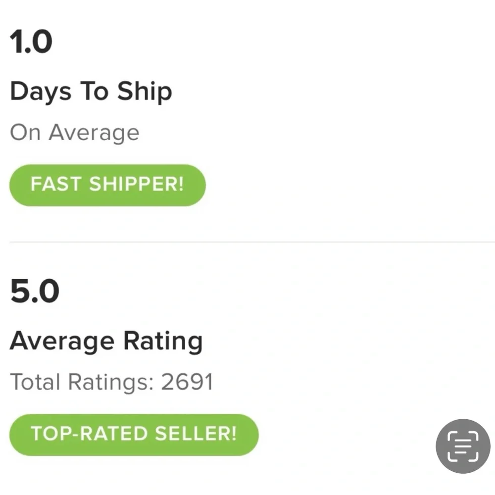Click the word SHIPPER! in green badge
The width and height of the screenshot is (495, 495).
click(136, 185)
